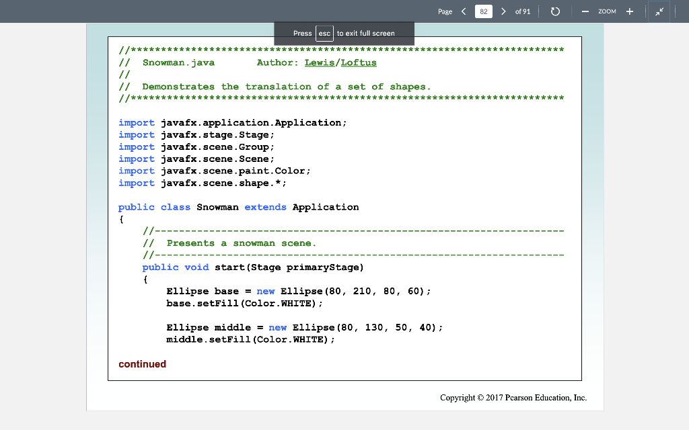689x430 pixels.
Task: Exit full screen via the collapse arrows icon
Action: click(659, 11)
